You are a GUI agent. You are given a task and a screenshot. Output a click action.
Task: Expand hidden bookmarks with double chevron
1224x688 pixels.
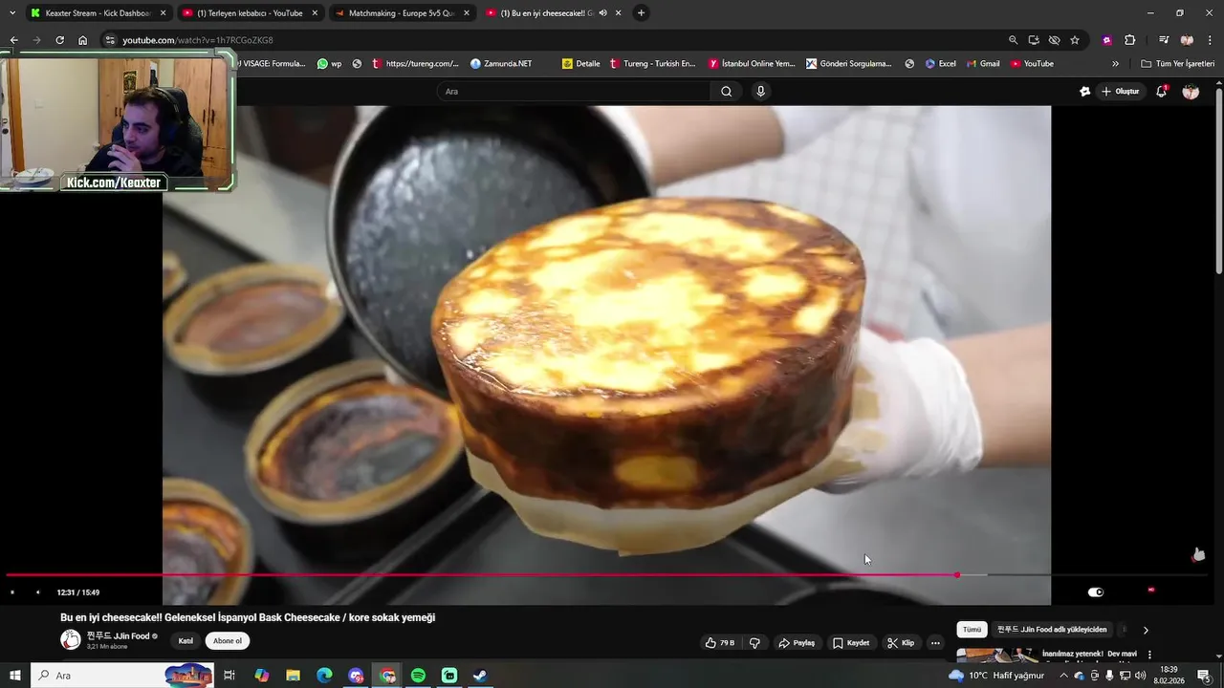1115,64
